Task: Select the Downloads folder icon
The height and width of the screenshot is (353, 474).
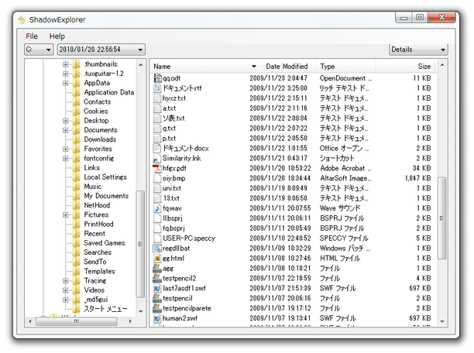Action: point(77,139)
